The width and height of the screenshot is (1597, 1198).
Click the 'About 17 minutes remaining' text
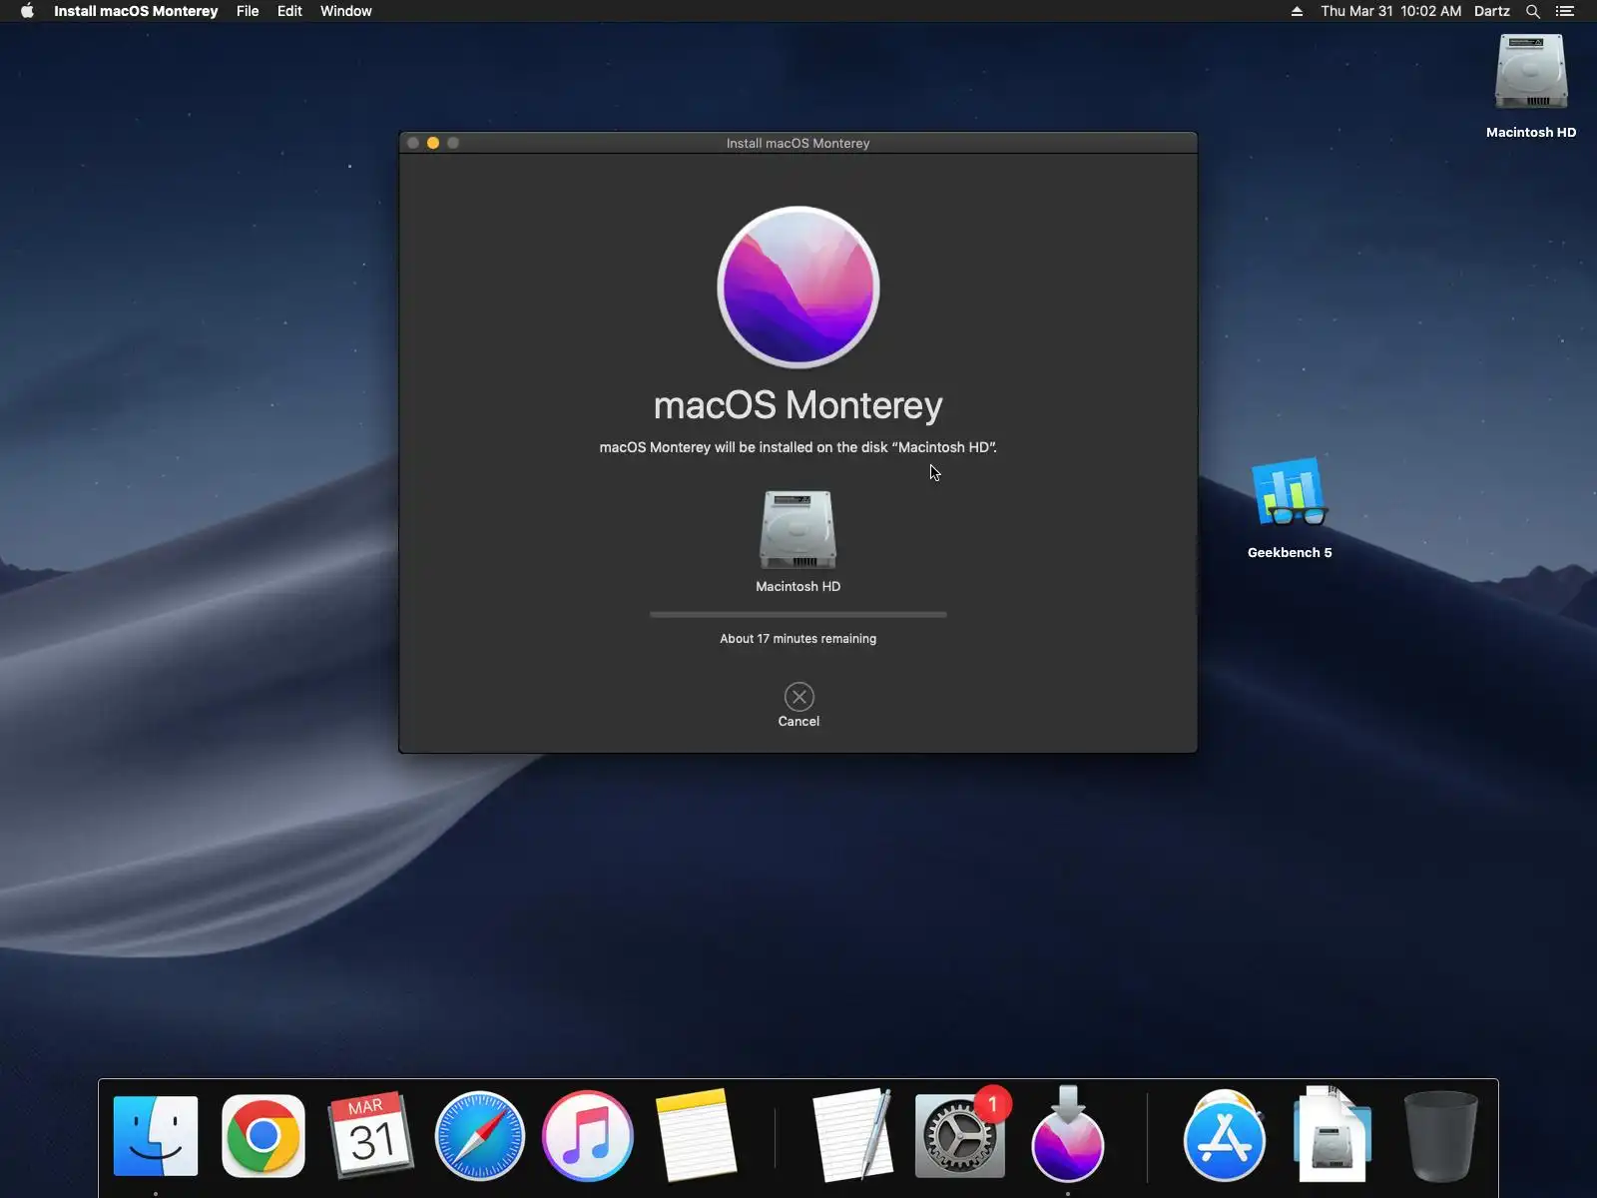pyautogui.click(x=798, y=639)
